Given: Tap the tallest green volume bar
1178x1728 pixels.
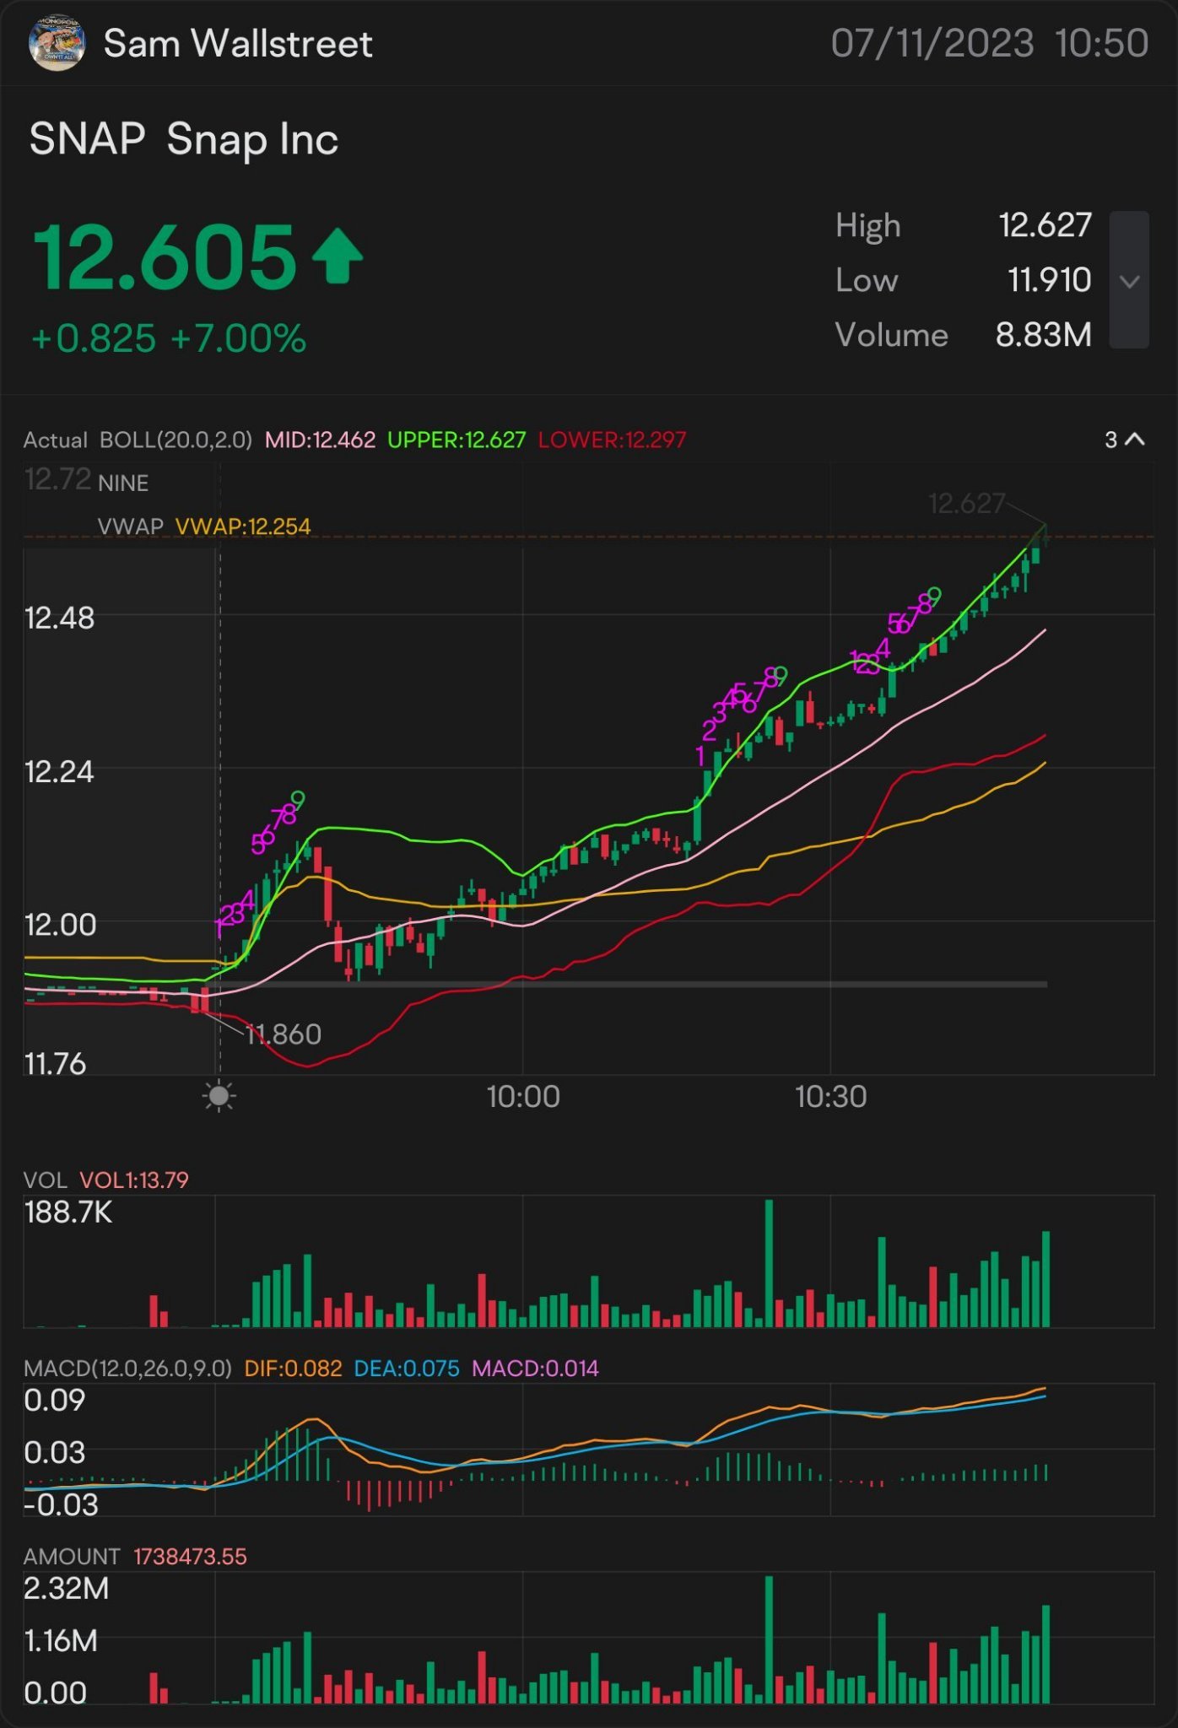Looking at the screenshot, I should click(x=769, y=1263).
